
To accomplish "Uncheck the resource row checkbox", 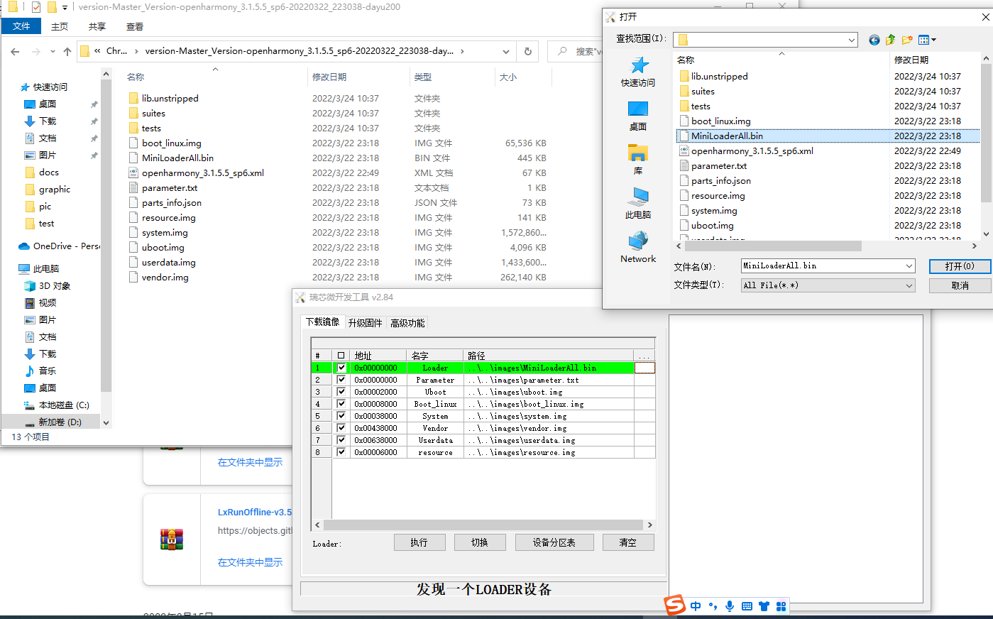I will click(x=341, y=452).
